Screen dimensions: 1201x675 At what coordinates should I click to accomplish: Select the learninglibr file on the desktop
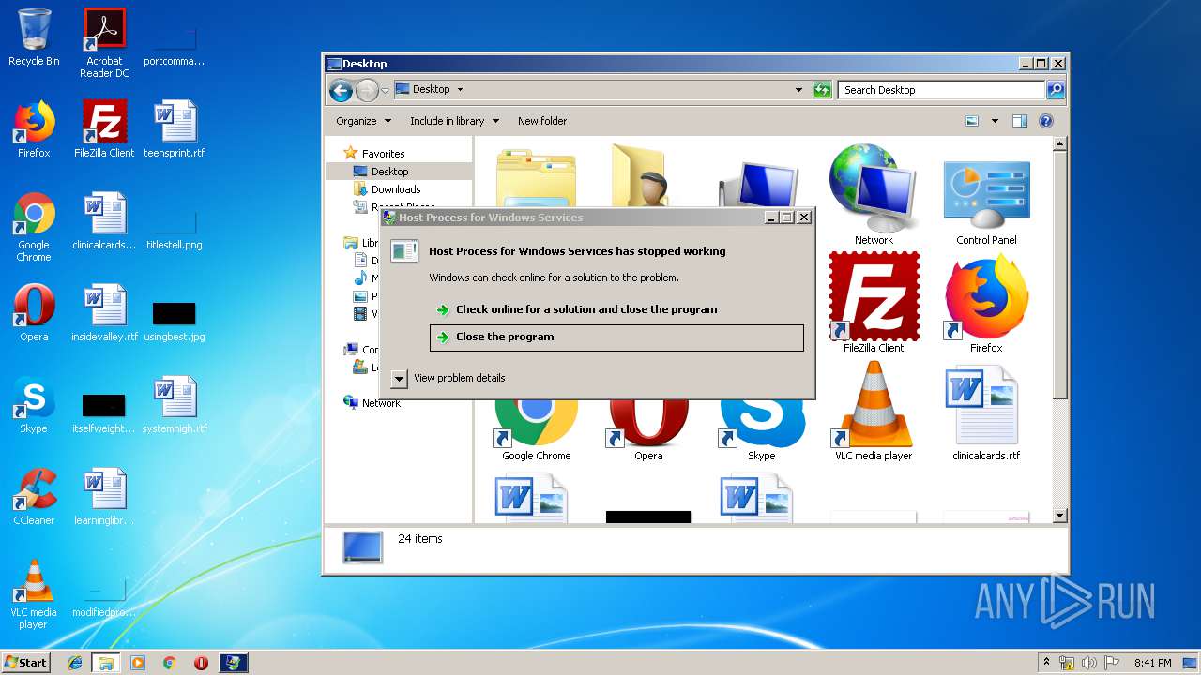coord(104,497)
